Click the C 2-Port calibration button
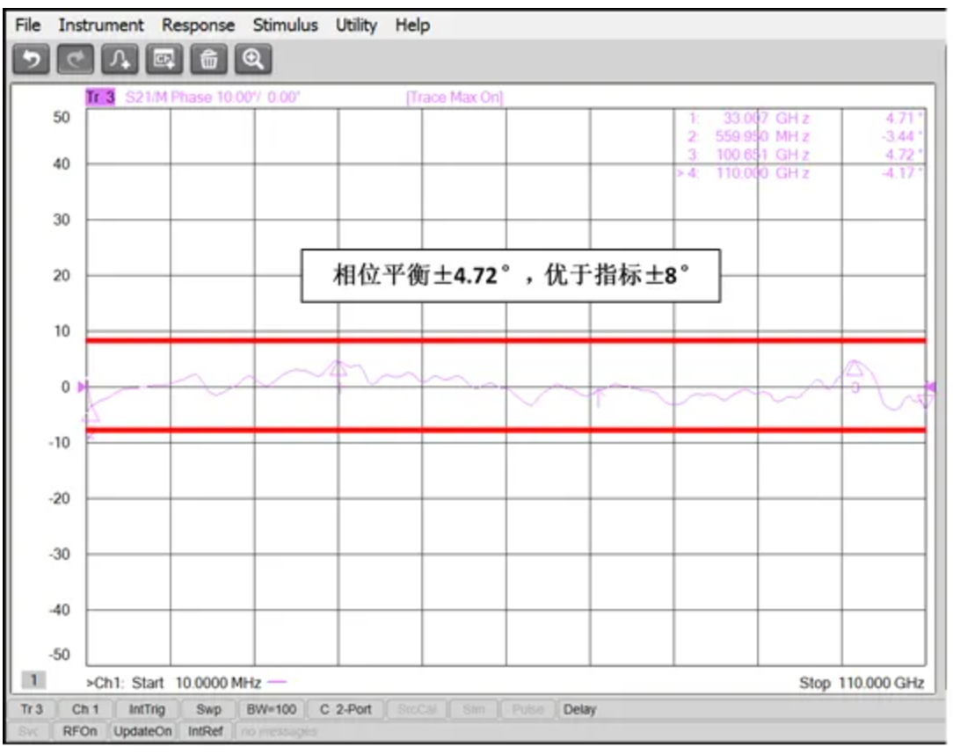 (x=346, y=709)
